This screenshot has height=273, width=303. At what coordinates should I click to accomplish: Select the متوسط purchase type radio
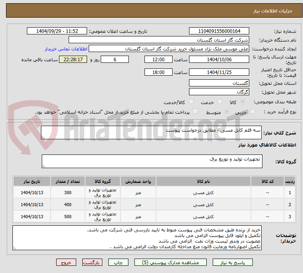tap(227, 112)
